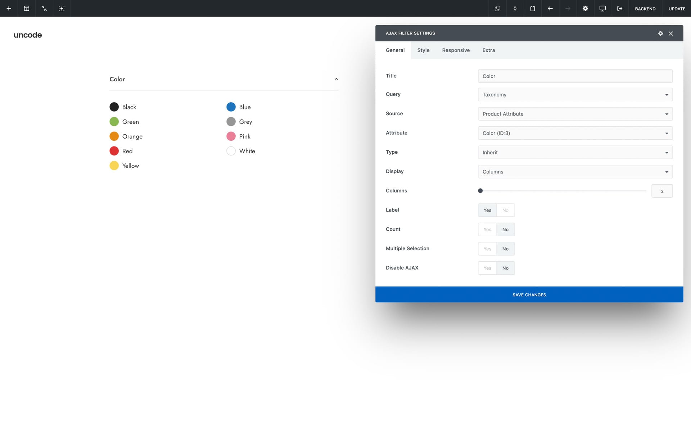Click the clipboard paste icon
This screenshot has width=691, height=432.
point(532,8)
